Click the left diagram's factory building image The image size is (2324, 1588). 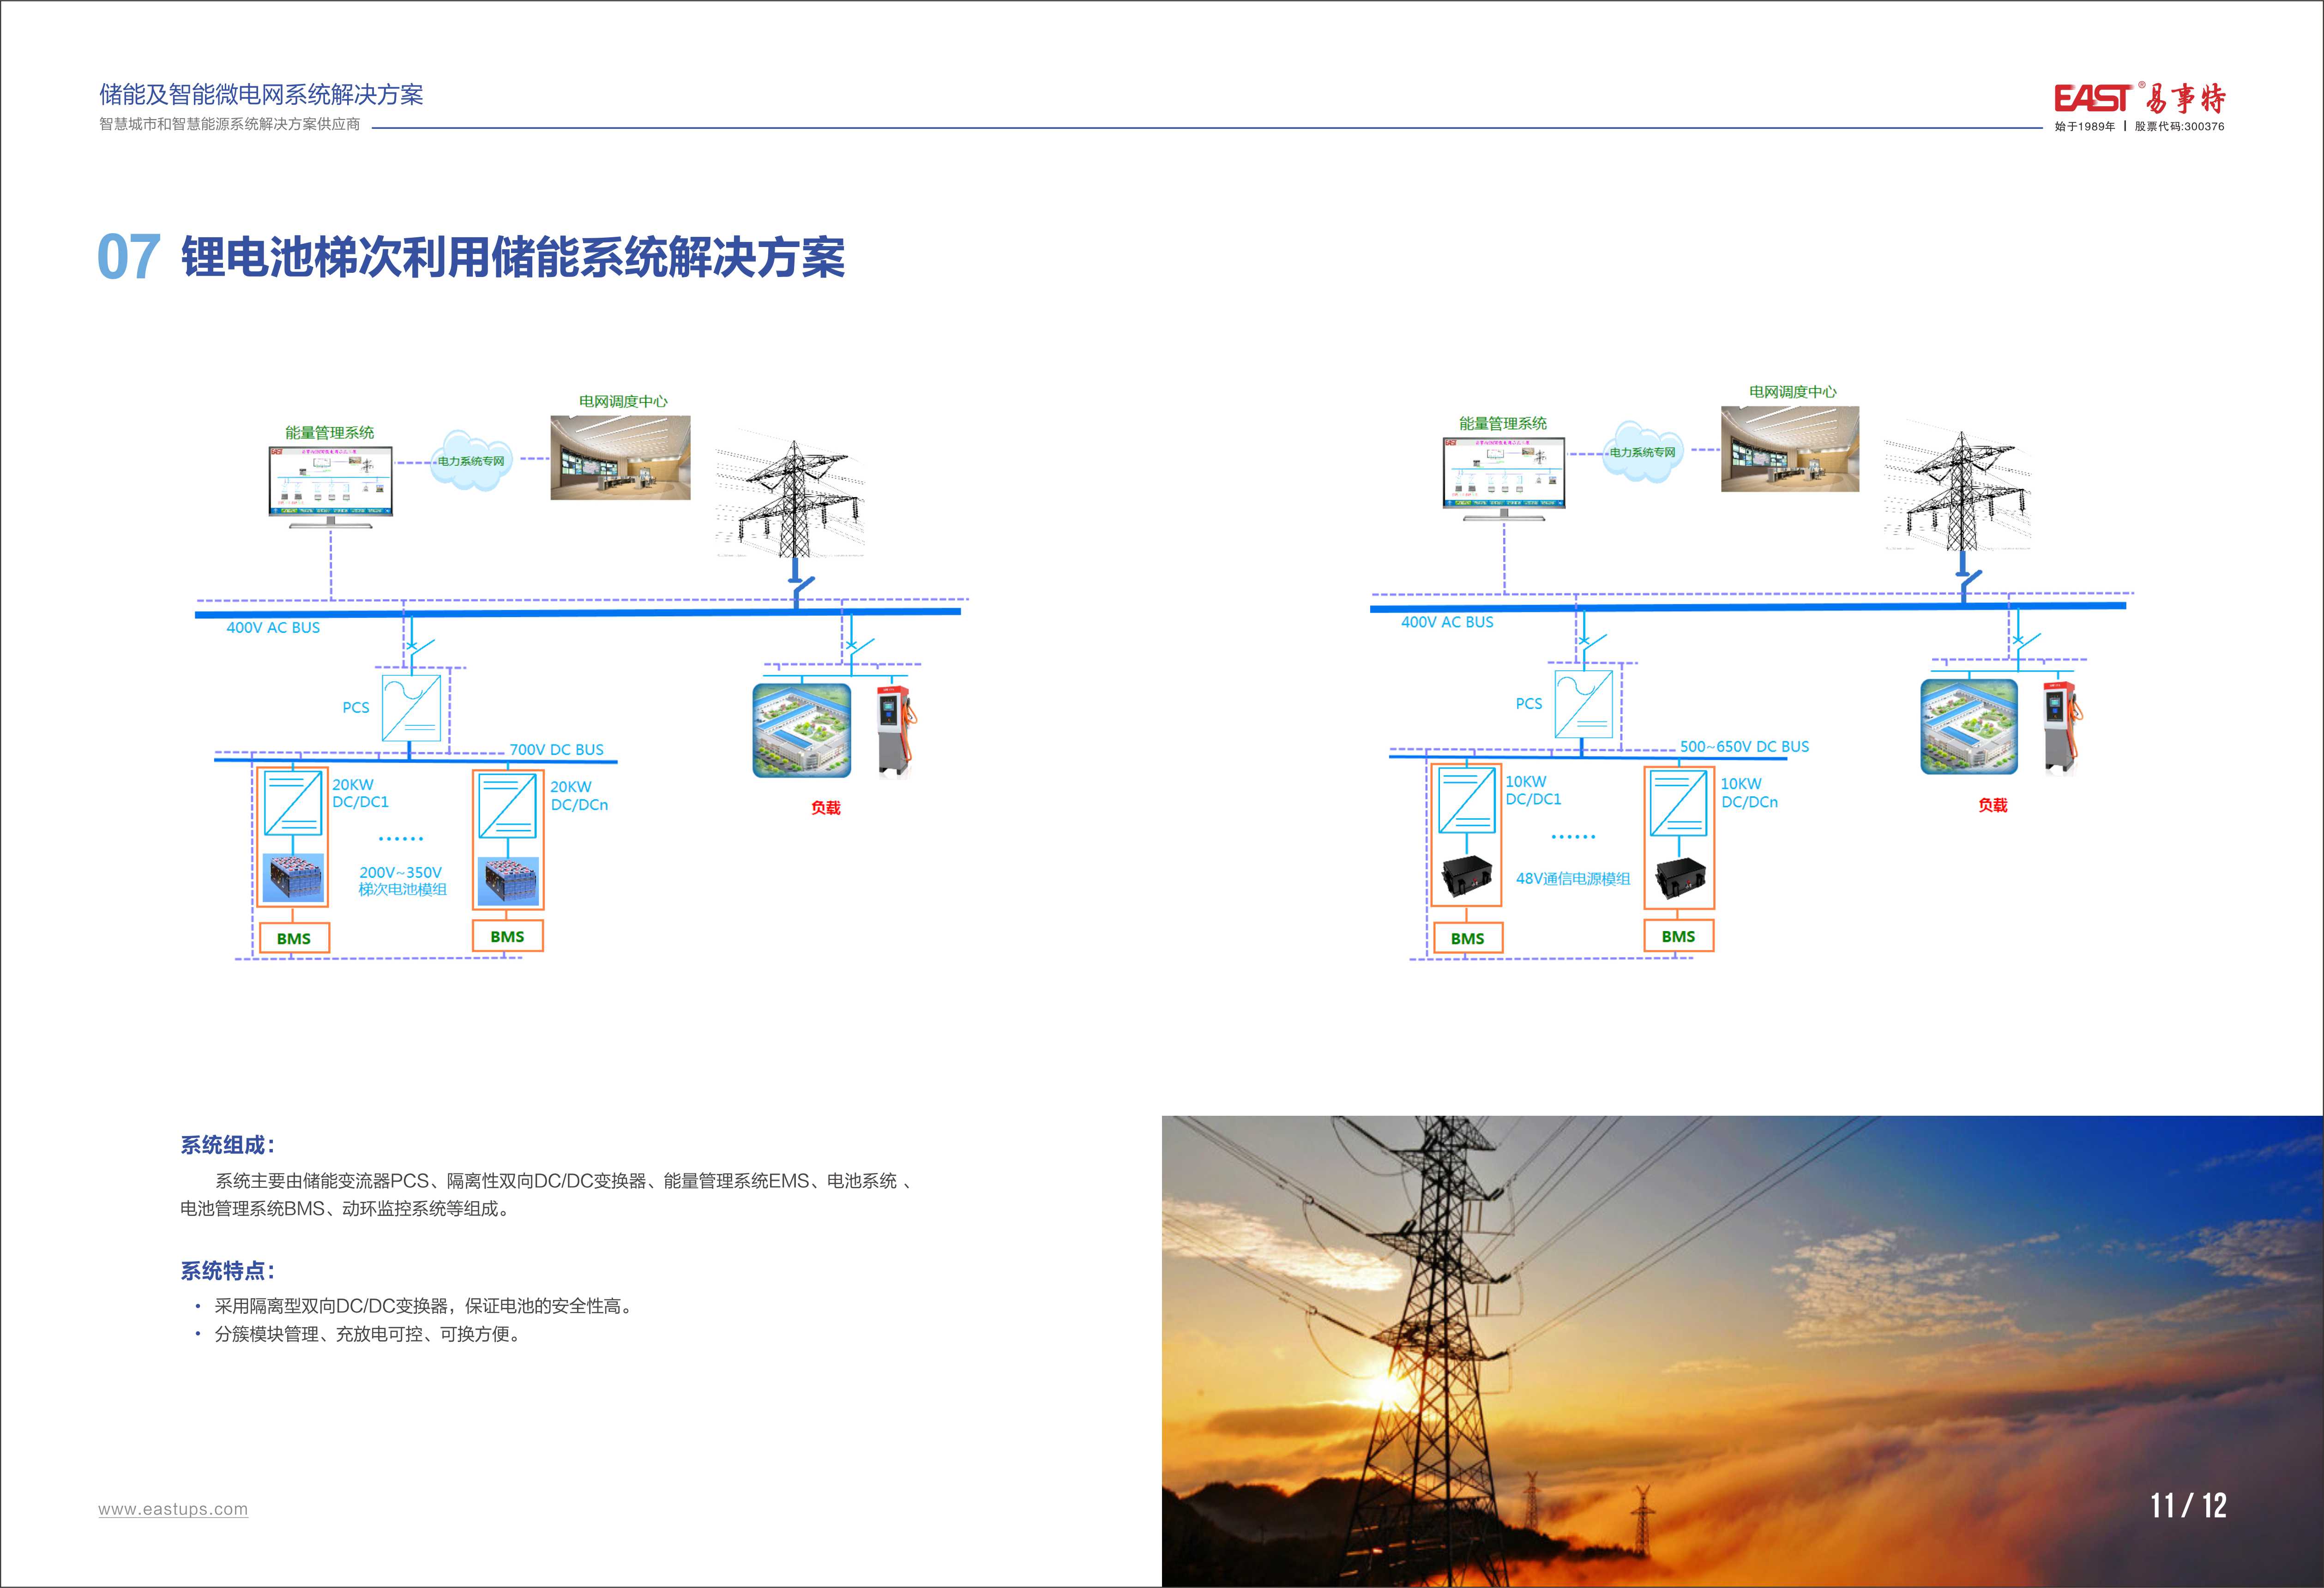(x=801, y=730)
